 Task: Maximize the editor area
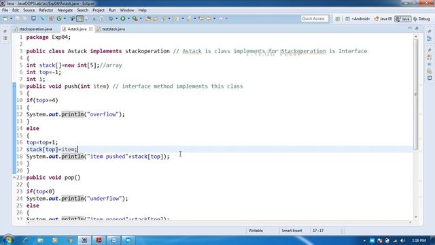pos(417,29)
